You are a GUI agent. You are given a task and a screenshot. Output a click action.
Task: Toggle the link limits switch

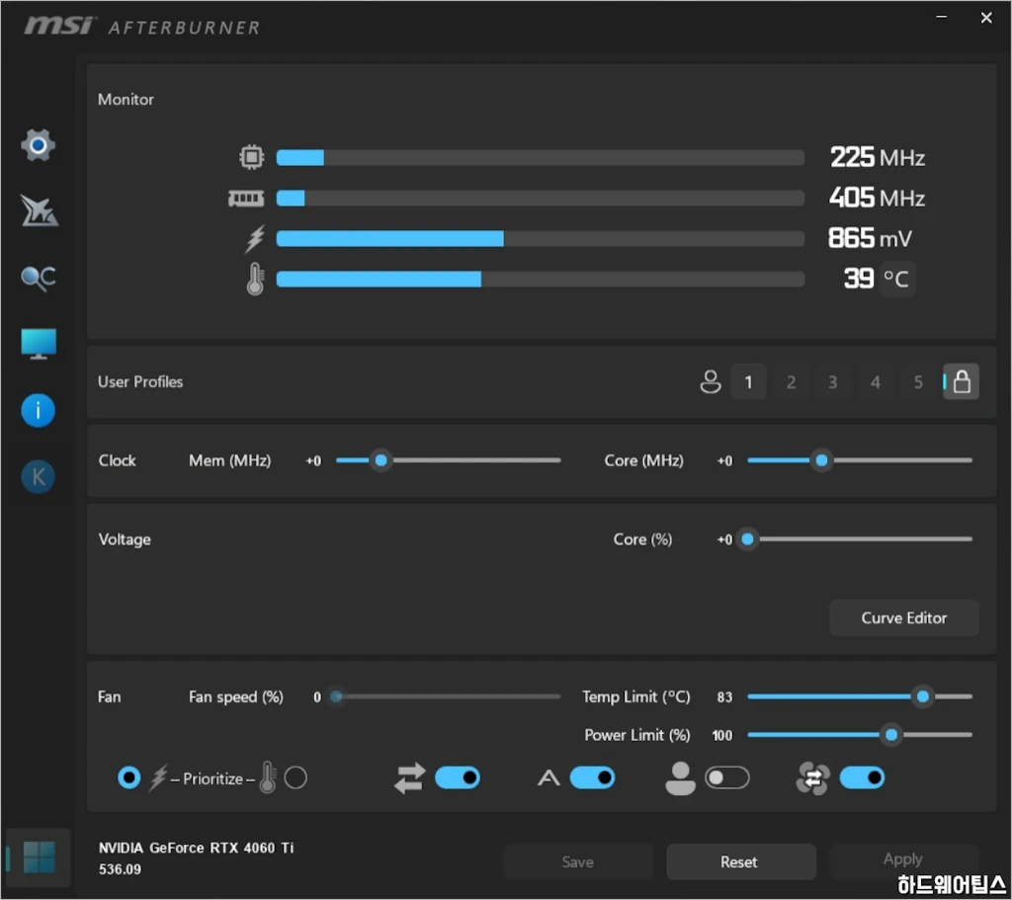[458, 778]
